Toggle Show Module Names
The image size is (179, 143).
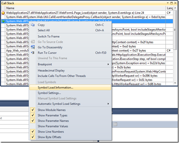(70, 110)
